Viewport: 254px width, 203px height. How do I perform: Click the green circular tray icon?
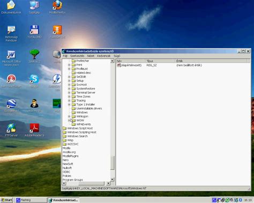(227, 200)
